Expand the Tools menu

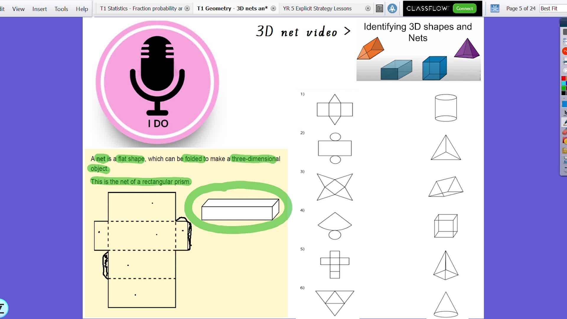(x=61, y=9)
